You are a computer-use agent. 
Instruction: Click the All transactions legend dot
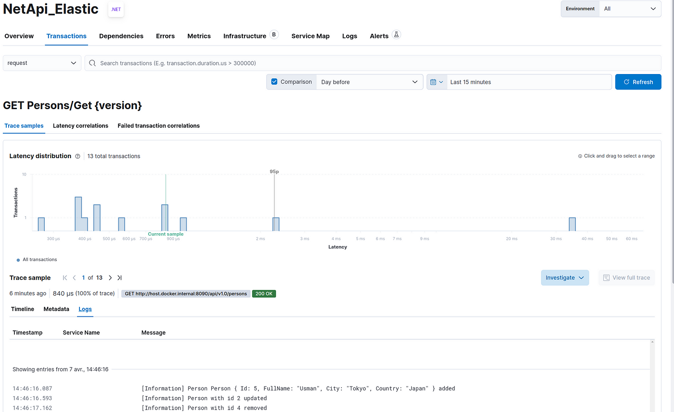tap(18, 260)
